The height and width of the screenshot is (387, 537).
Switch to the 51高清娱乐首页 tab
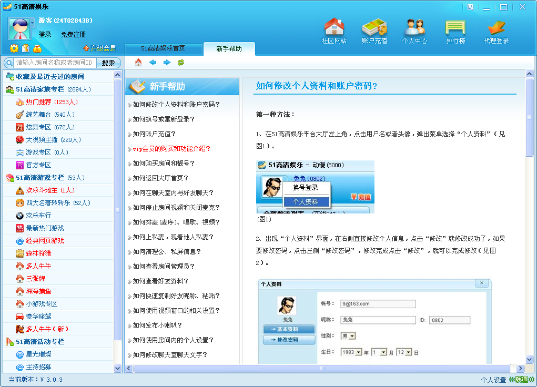click(163, 49)
